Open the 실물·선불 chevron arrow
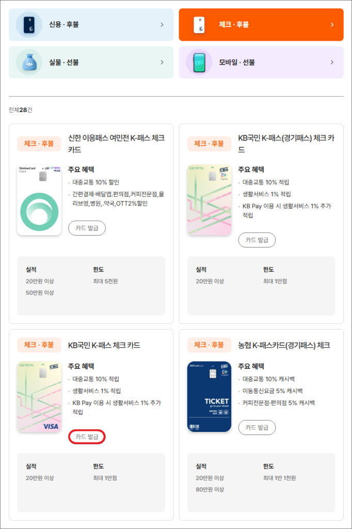Viewport: 352px width, 529px height. (x=162, y=63)
